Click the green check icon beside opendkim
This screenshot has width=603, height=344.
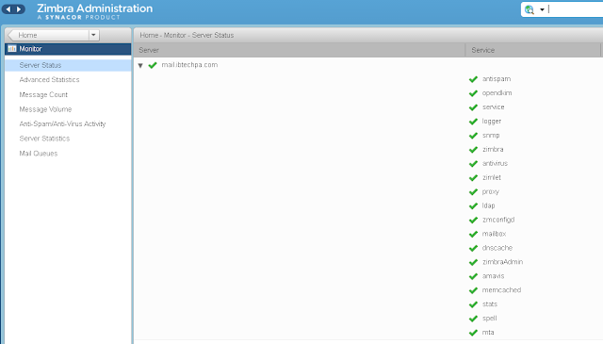473,93
